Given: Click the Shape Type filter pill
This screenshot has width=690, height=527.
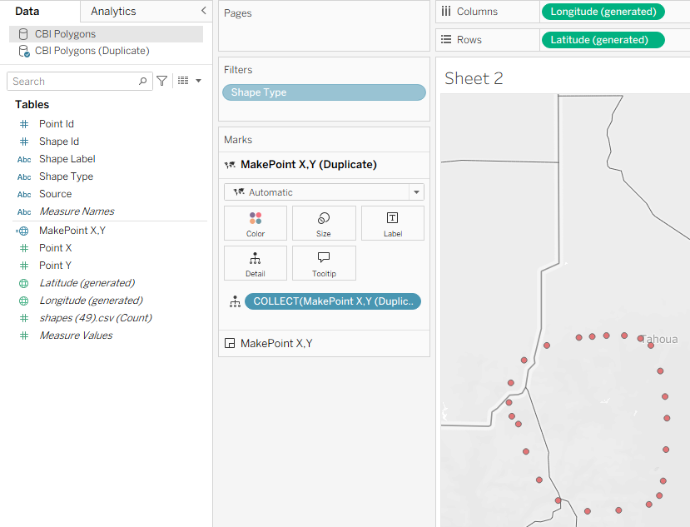Looking at the screenshot, I should tap(324, 92).
